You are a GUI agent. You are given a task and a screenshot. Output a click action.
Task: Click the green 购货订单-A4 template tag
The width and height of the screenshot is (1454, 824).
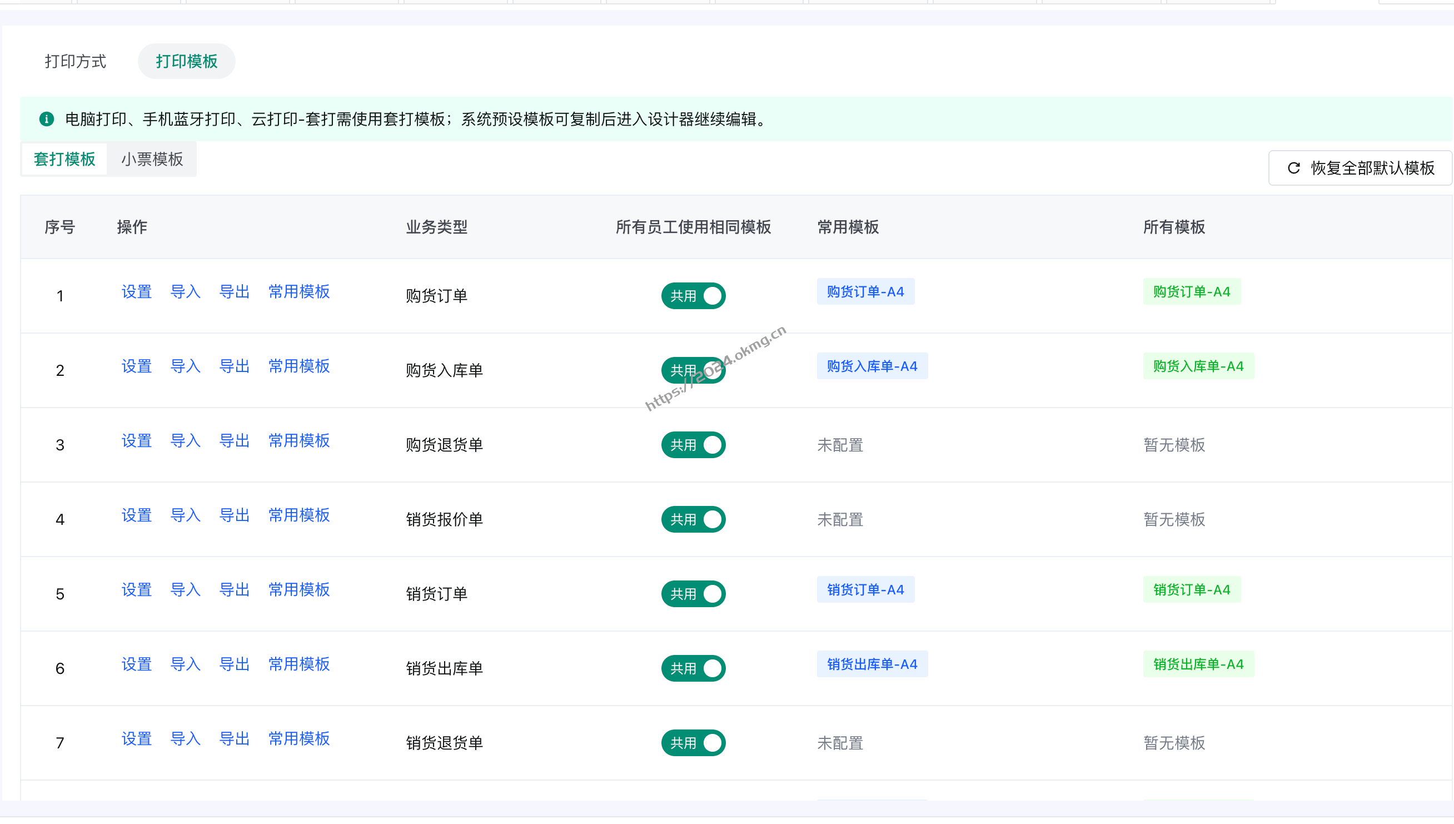[x=1192, y=291]
